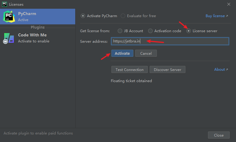
Task: Click the PyCharm icon in title bar
Action: (x=4, y=4)
